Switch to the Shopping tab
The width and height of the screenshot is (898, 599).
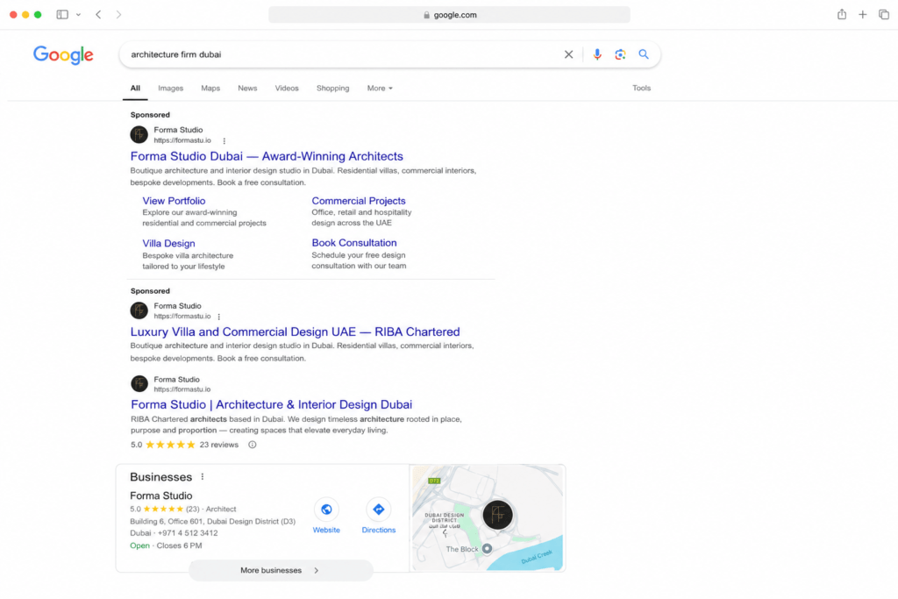click(x=332, y=89)
